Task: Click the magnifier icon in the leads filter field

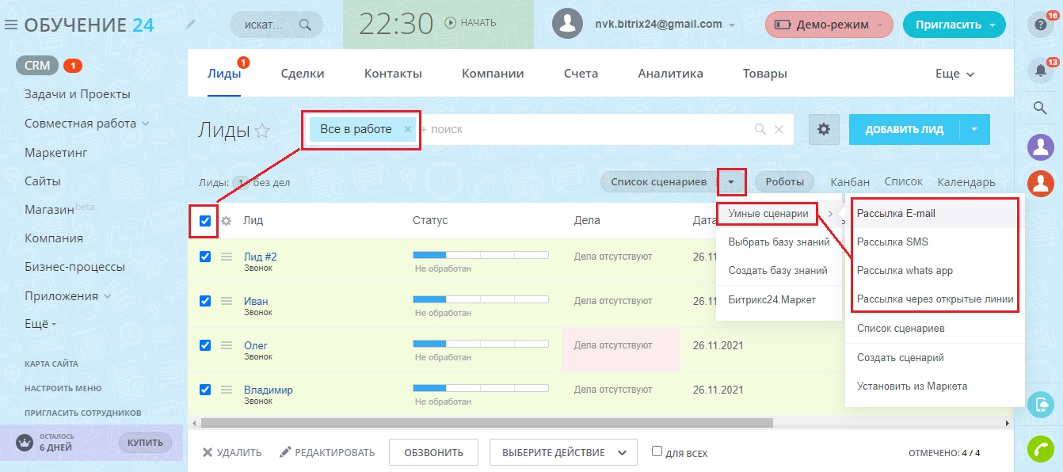Action: click(x=760, y=129)
